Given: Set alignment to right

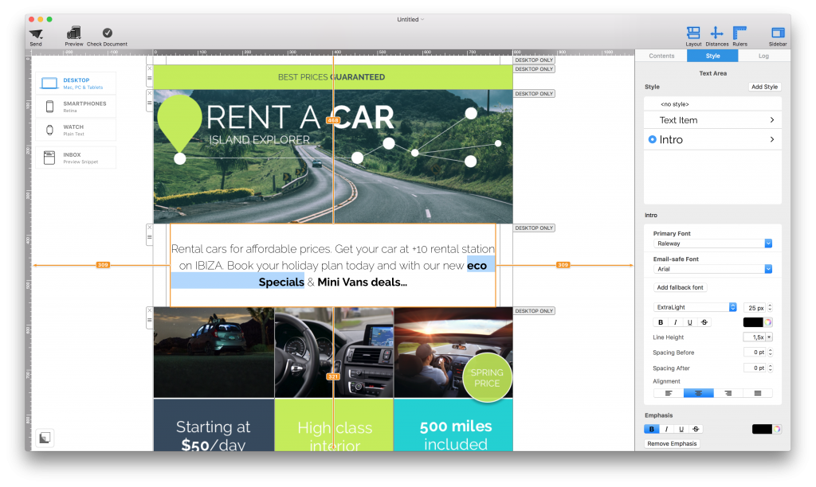Looking at the screenshot, I should point(728,393).
